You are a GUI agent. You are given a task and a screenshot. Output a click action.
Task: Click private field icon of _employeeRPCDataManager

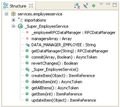coord(27,32)
